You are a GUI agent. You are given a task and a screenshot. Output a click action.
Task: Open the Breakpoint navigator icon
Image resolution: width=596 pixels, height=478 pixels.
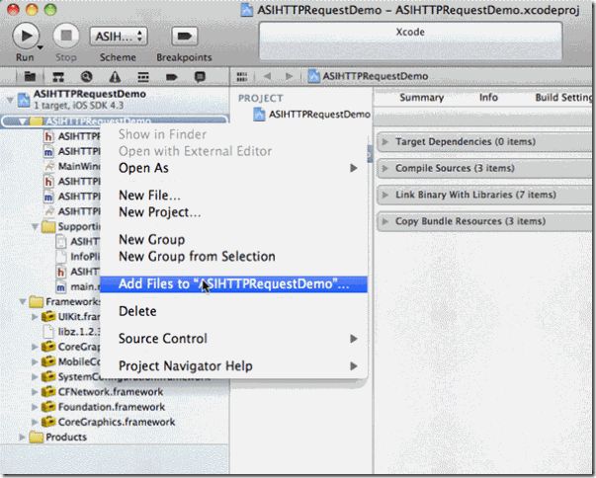pos(171,76)
